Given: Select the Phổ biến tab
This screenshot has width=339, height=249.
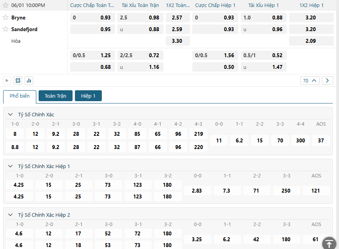Looking at the screenshot, I should tap(20, 96).
